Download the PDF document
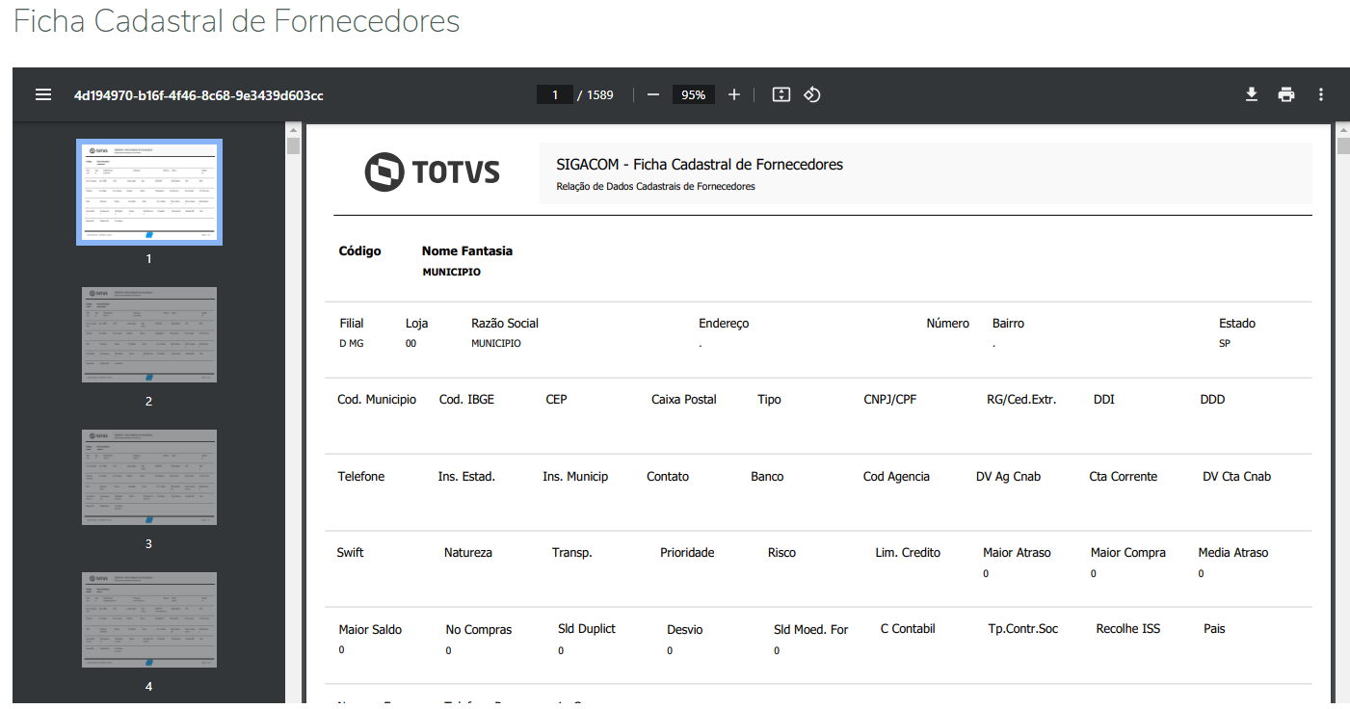 pos(1252,94)
